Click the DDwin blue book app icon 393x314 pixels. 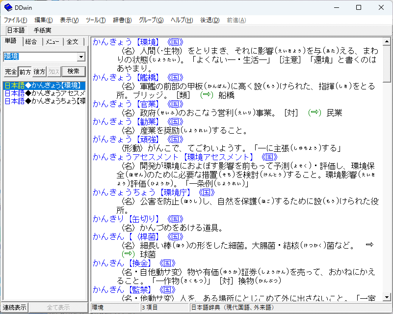click(8, 7)
